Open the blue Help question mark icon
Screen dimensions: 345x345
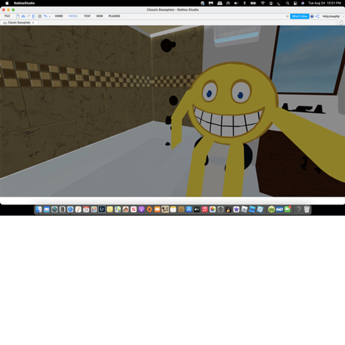click(x=312, y=16)
